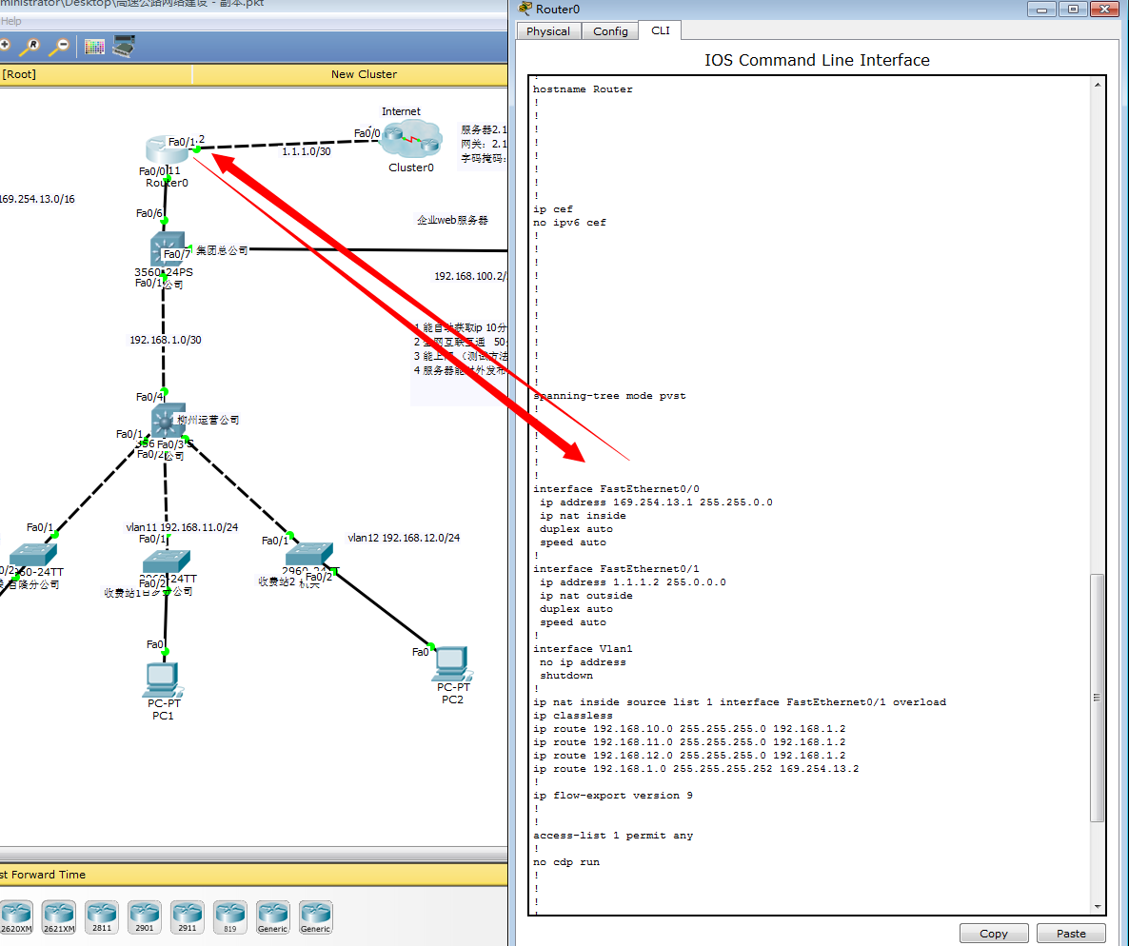This screenshot has width=1129, height=946.
Task: Open the Help menu
Action: (x=10, y=21)
